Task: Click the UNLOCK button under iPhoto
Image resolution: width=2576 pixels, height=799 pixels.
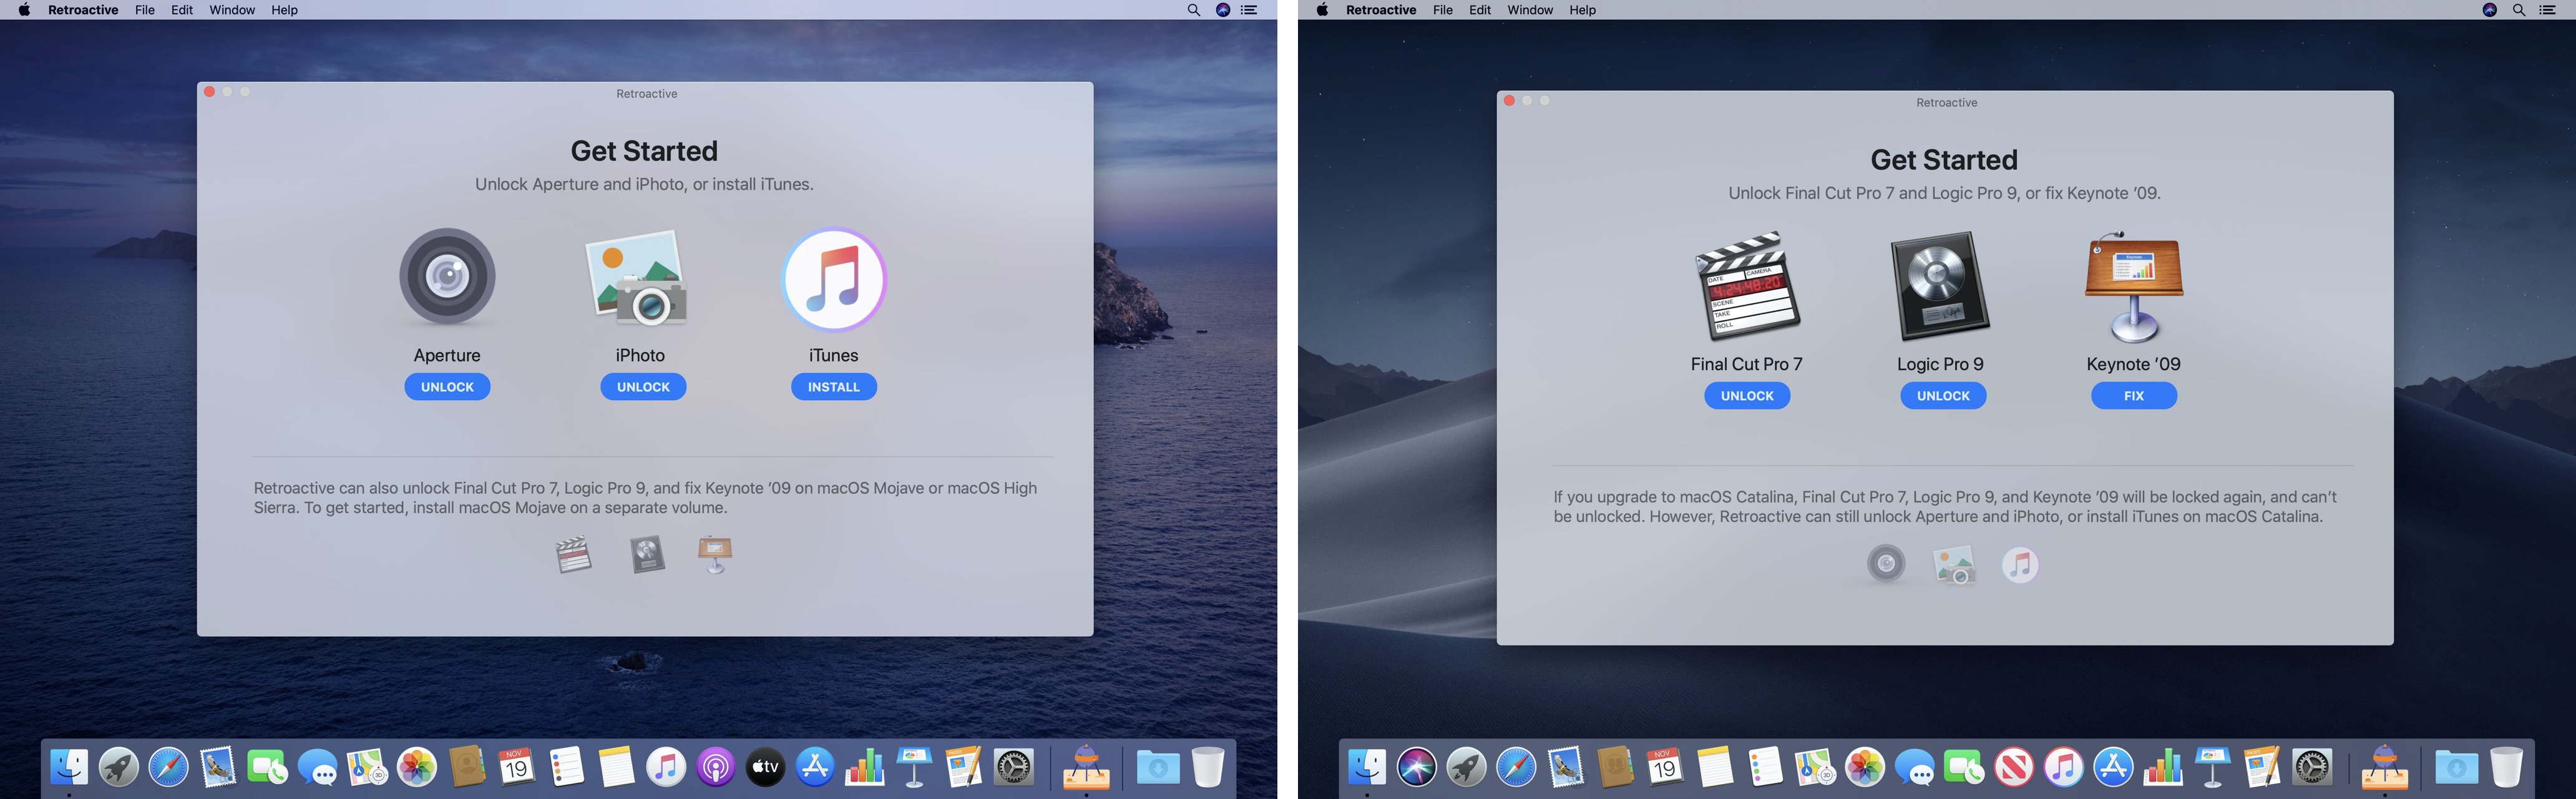Action: [643, 387]
